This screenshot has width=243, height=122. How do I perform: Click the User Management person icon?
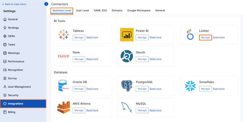tap(5, 87)
